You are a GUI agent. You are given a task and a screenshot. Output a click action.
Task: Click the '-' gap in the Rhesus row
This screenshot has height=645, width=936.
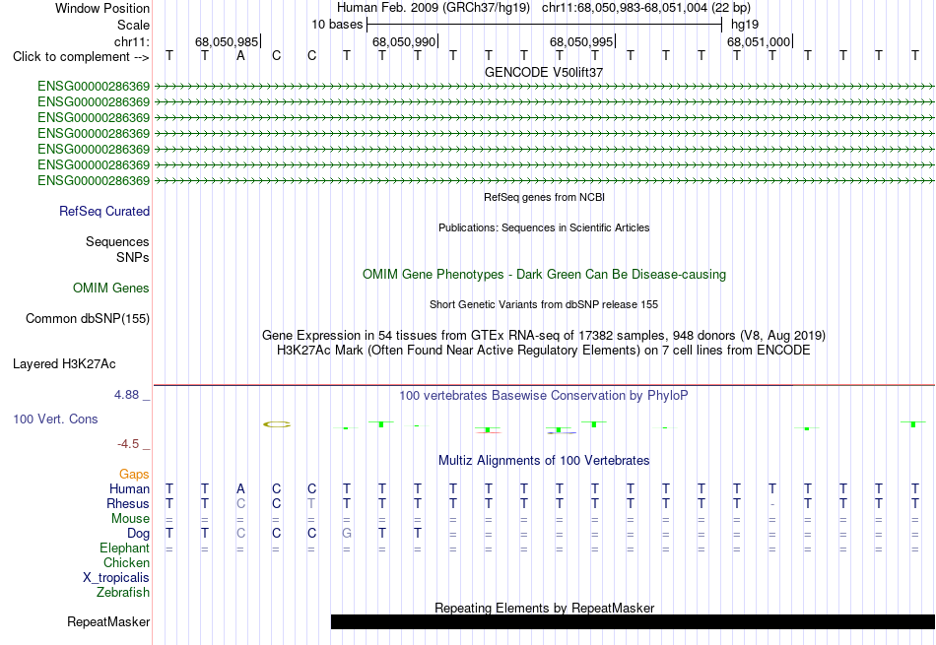tap(772, 505)
